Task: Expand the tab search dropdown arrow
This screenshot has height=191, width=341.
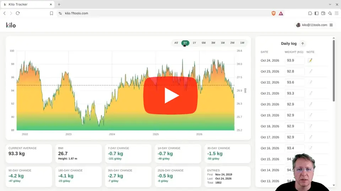Action: coord(330,4)
